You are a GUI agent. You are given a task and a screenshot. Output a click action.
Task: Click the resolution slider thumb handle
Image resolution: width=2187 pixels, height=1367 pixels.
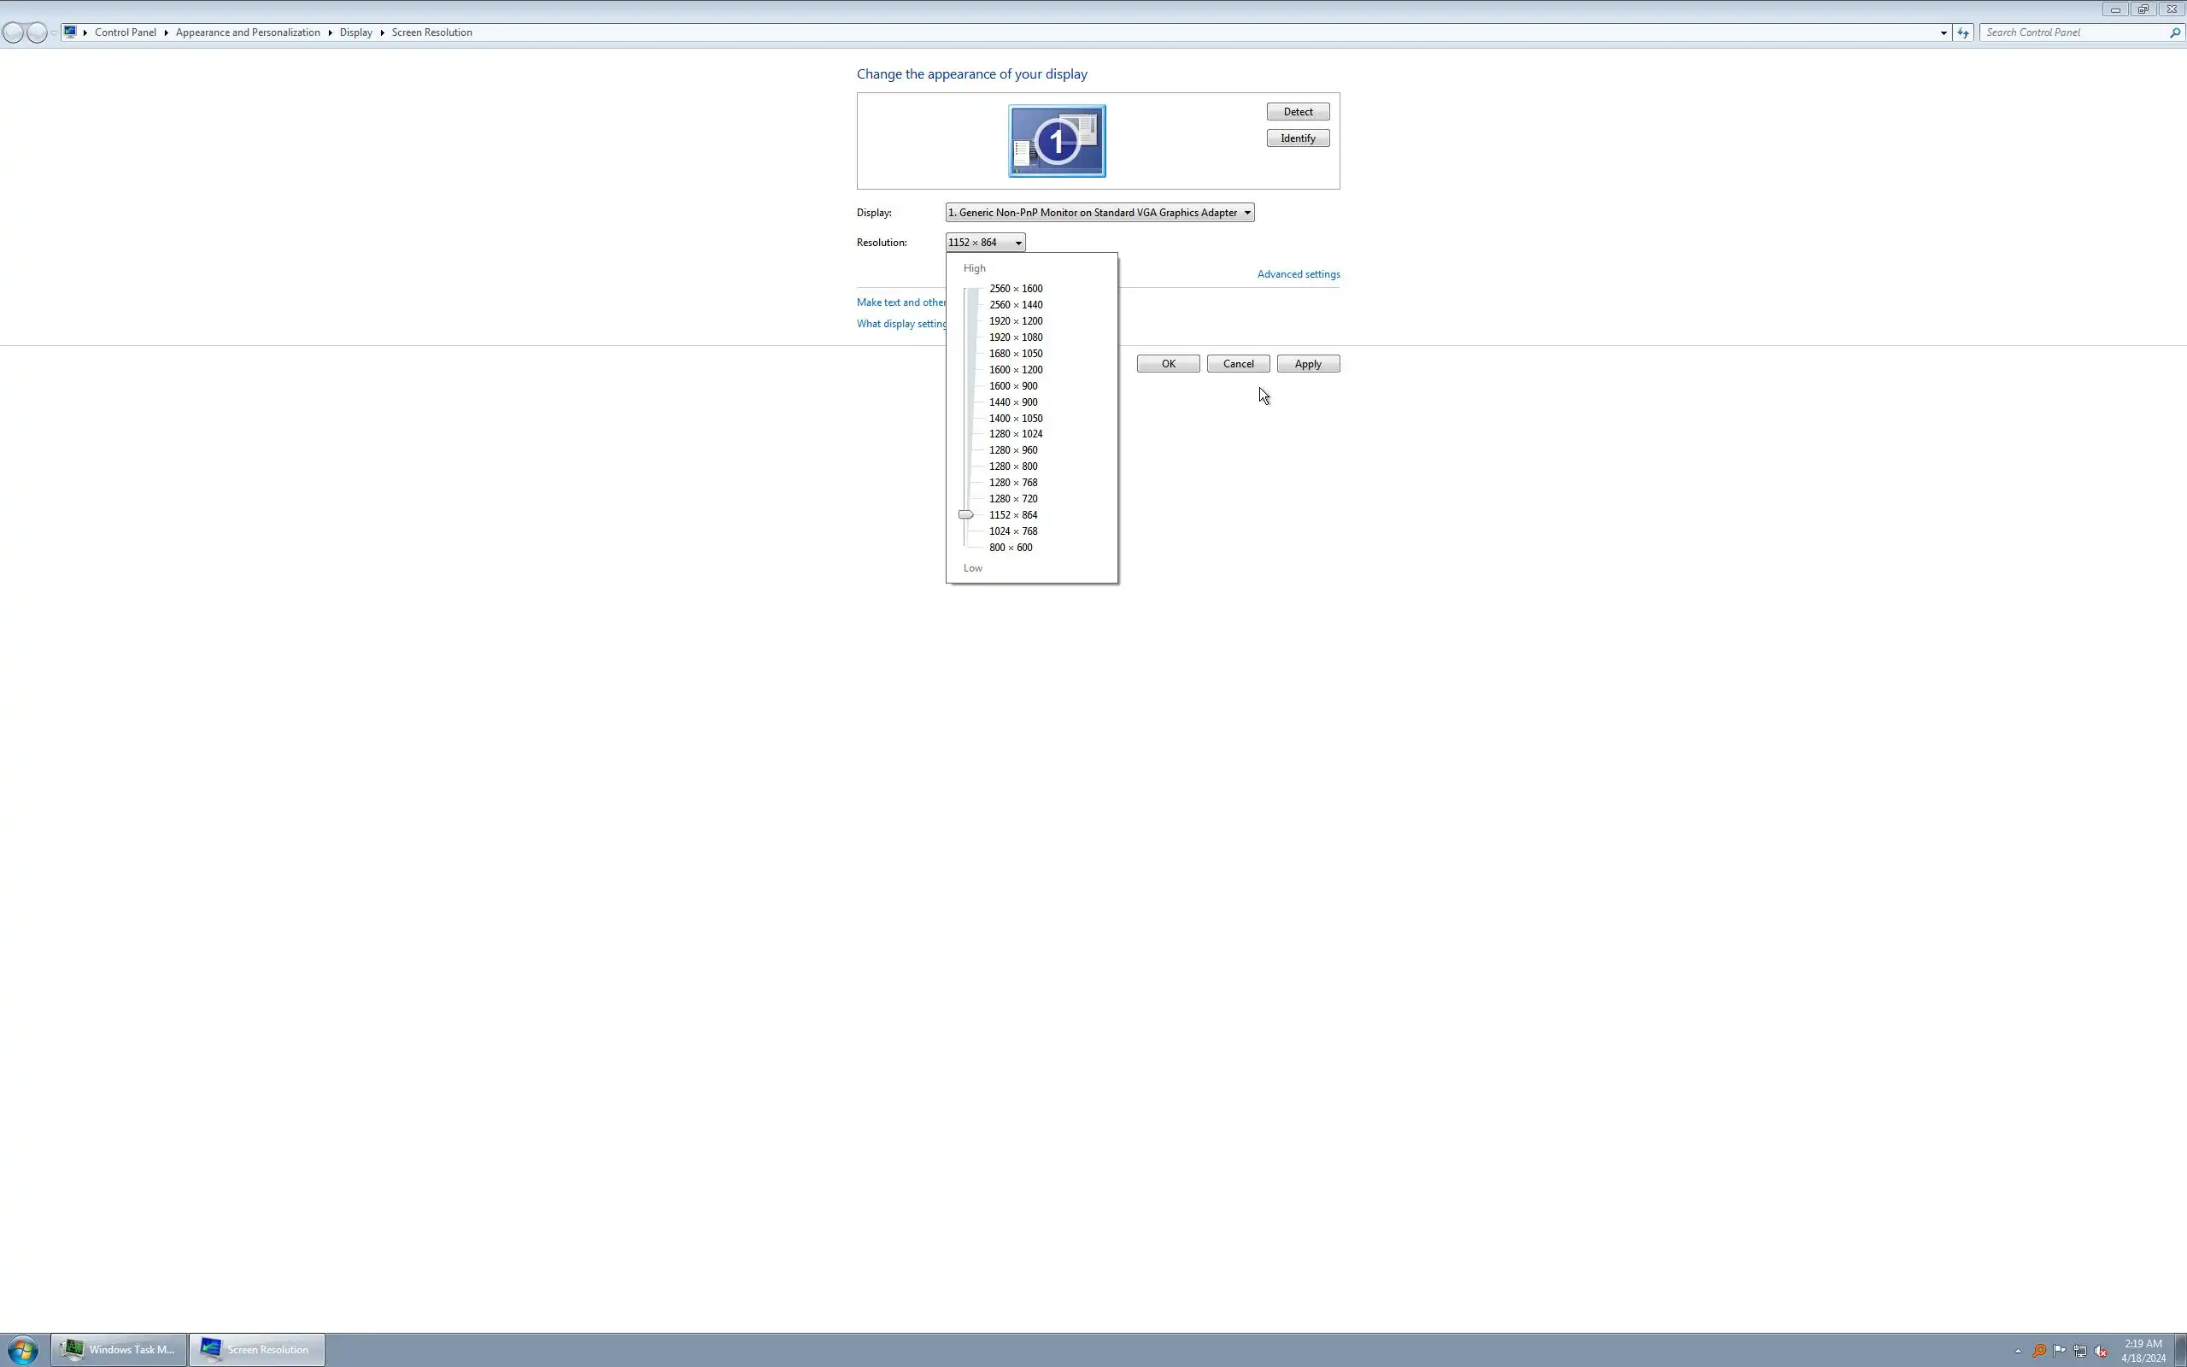pyautogui.click(x=965, y=514)
